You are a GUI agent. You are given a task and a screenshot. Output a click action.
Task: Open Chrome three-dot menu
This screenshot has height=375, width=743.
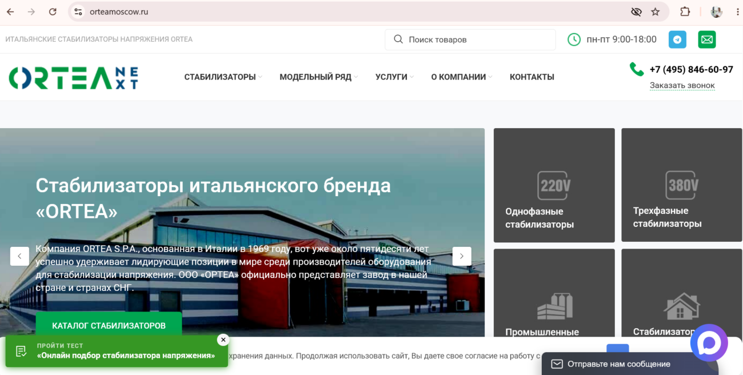pyautogui.click(x=737, y=11)
